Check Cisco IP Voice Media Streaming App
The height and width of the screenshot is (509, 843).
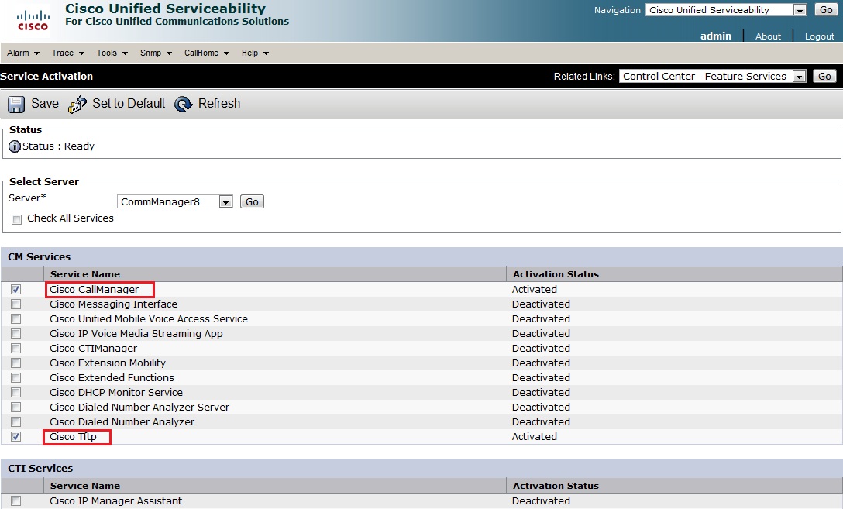click(16, 334)
